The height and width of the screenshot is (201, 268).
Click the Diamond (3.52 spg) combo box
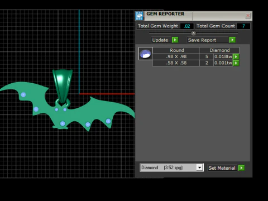pos(171,167)
